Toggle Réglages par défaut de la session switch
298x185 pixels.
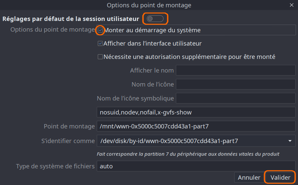click(x=155, y=19)
